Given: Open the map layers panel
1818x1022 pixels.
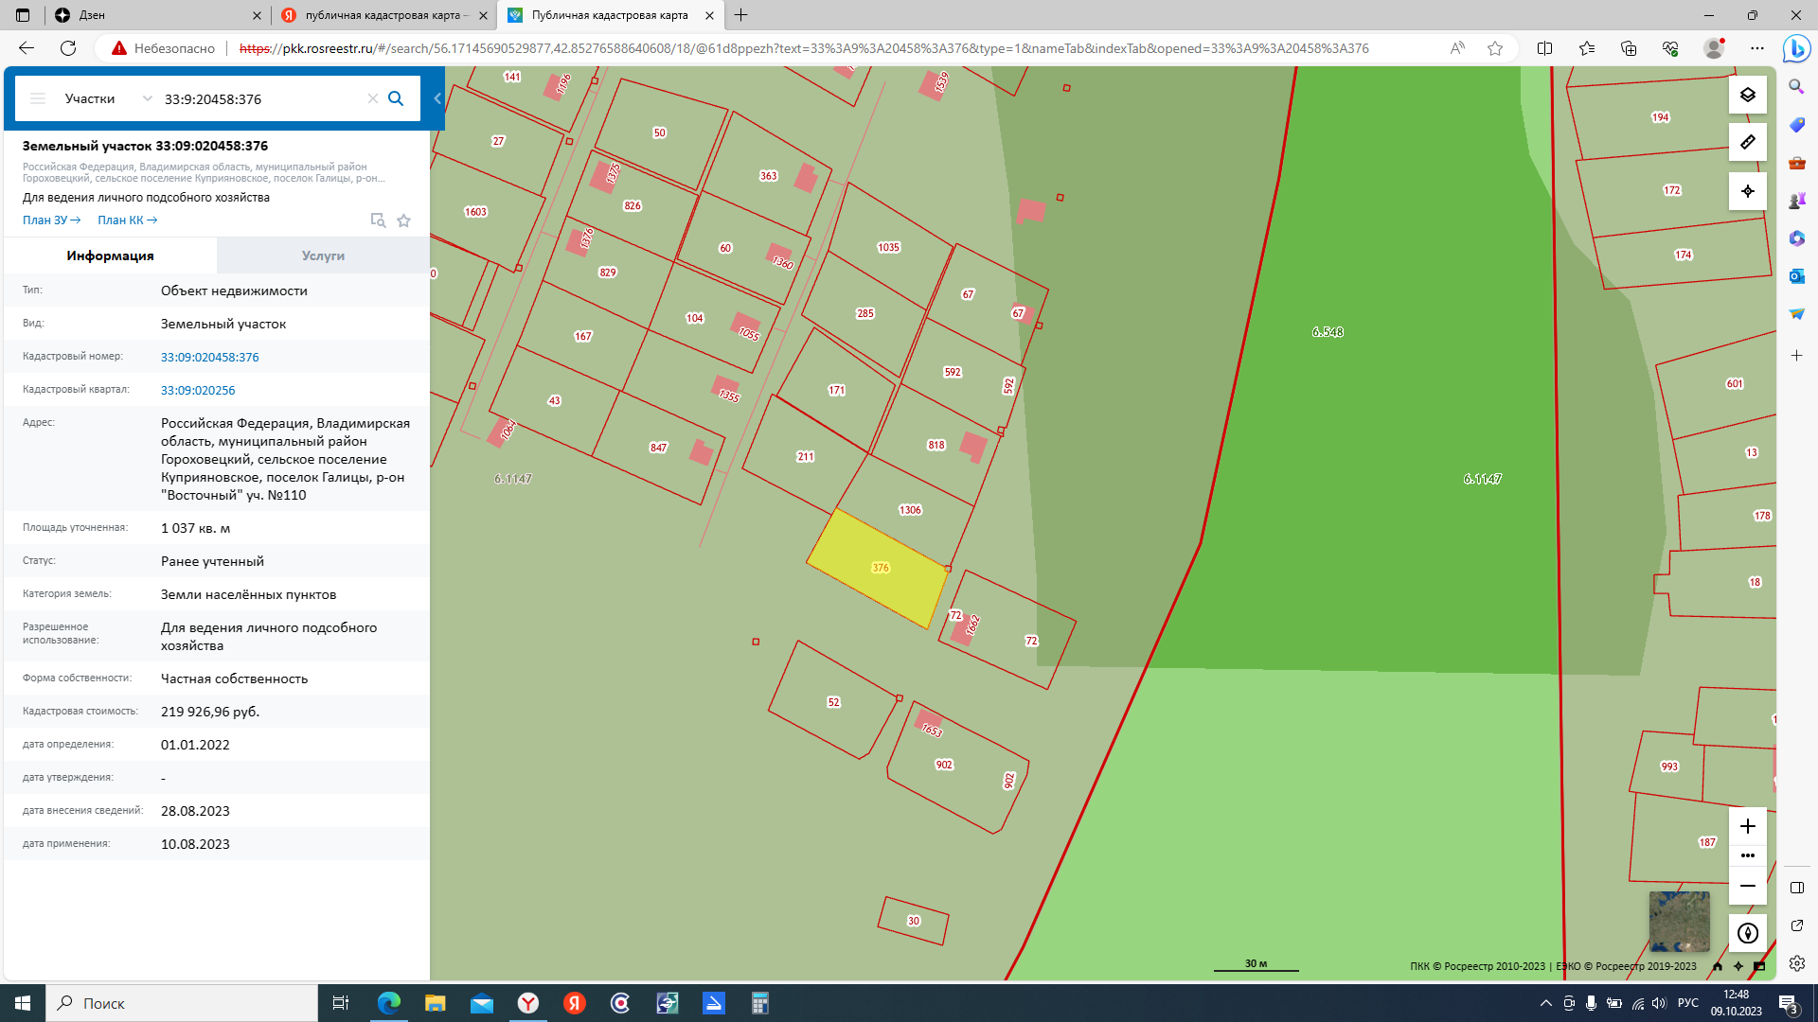Looking at the screenshot, I should coord(1747,95).
